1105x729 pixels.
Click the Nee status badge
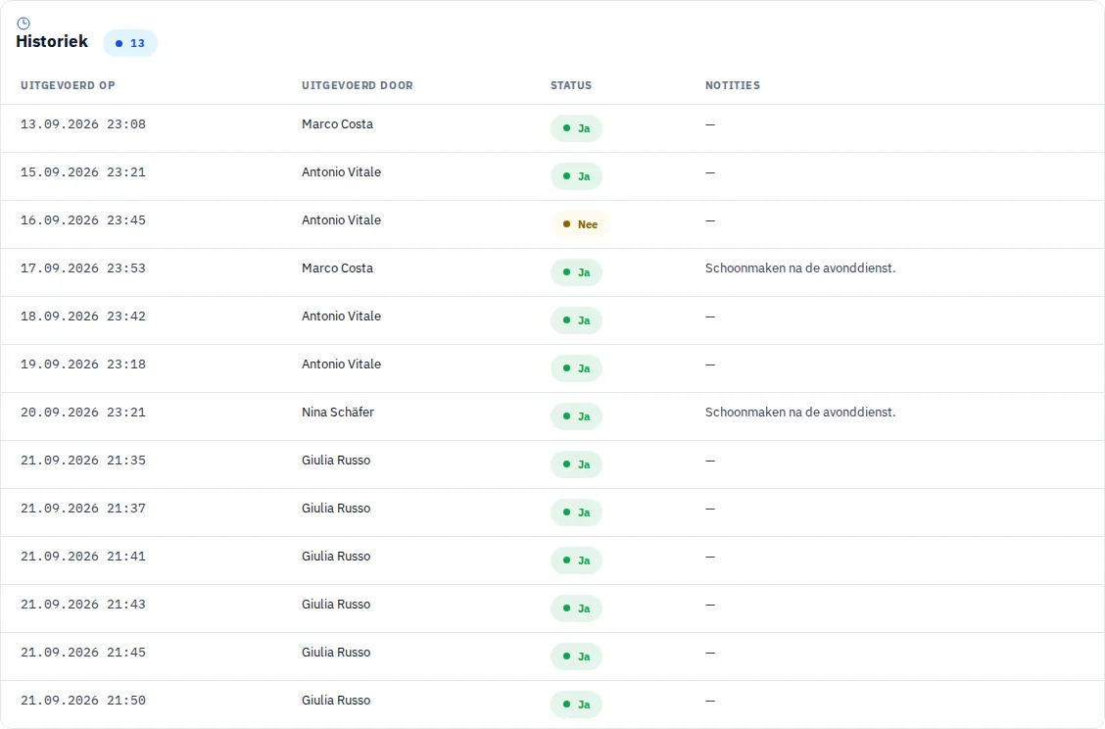pos(580,224)
